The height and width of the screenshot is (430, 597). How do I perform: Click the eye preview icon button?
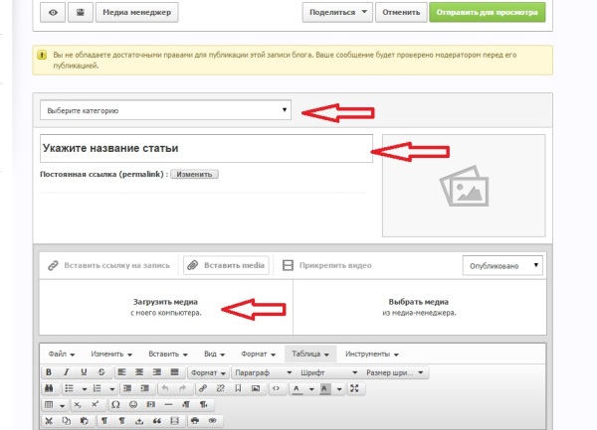coord(53,12)
